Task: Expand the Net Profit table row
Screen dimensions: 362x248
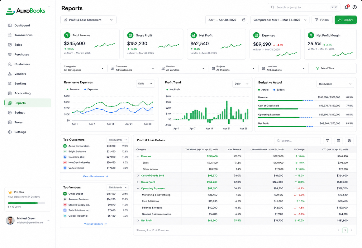Action: point(138,220)
